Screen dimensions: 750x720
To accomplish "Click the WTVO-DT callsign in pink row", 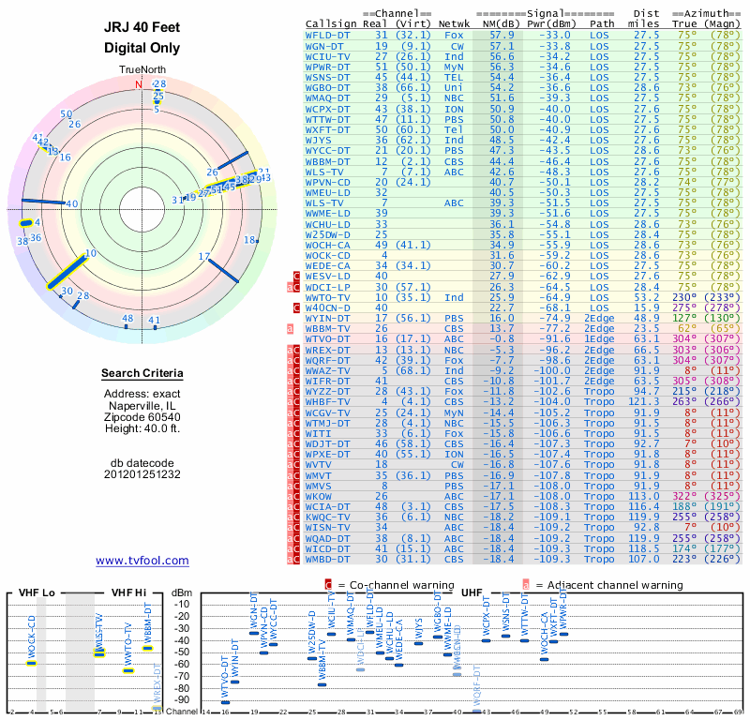I will click(x=327, y=338).
